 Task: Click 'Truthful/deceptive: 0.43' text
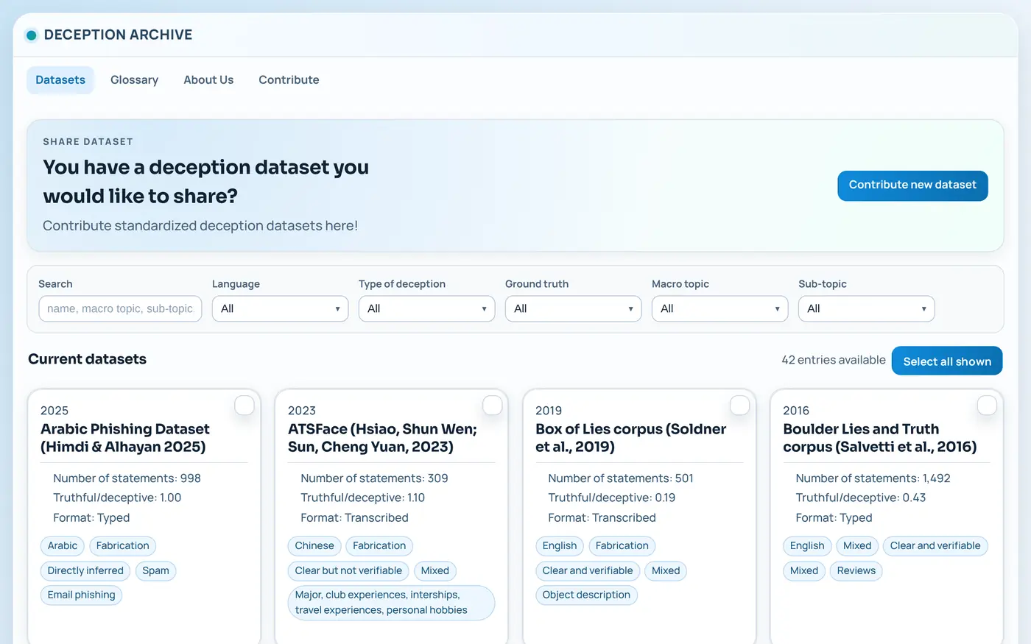[x=860, y=498]
